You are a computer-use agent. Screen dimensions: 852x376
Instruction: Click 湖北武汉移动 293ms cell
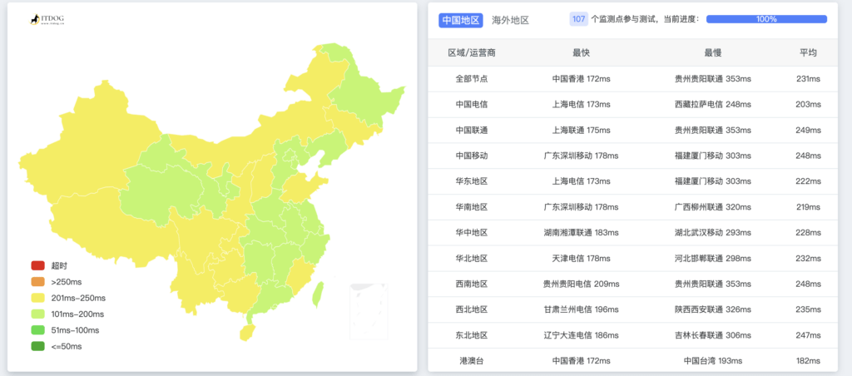point(713,233)
